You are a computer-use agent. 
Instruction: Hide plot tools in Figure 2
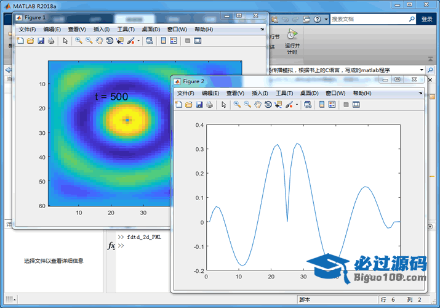click(x=346, y=105)
